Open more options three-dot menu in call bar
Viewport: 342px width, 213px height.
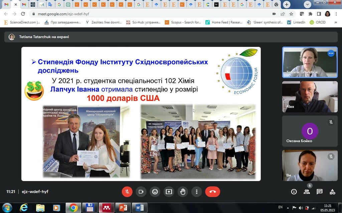tap(196, 192)
